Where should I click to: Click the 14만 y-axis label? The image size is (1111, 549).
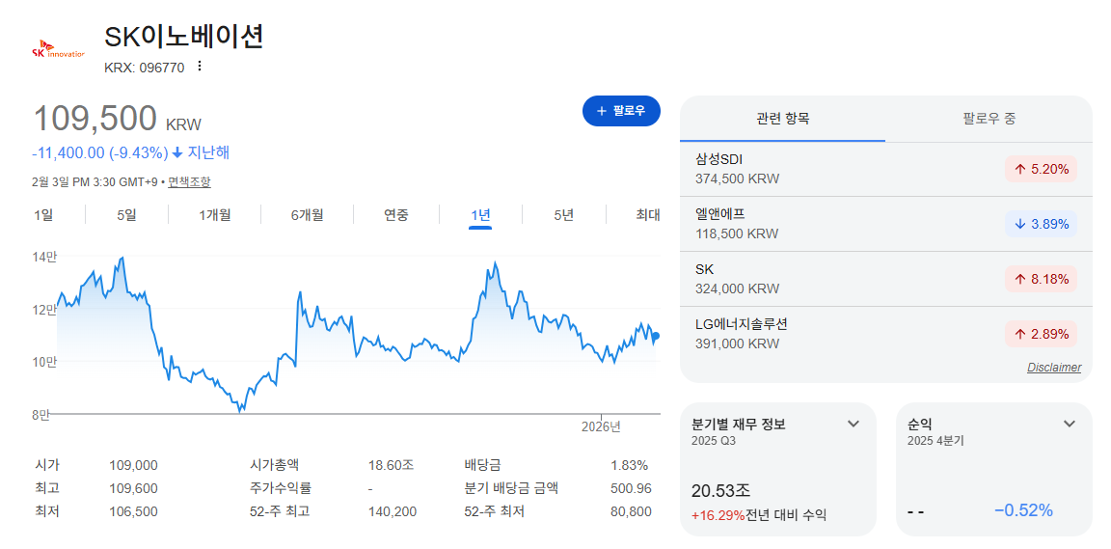pyautogui.click(x=44, y=258)
